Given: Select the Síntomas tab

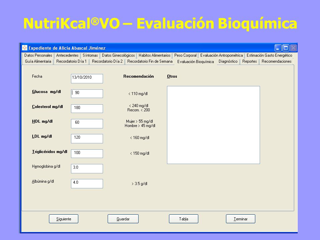Looking at the screenshot, I should pyautogui.click(x=90, y=55).
